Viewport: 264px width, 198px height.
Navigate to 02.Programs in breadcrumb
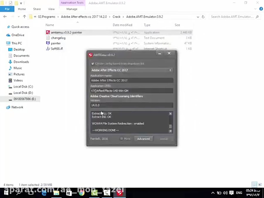[x=47, y=17]
